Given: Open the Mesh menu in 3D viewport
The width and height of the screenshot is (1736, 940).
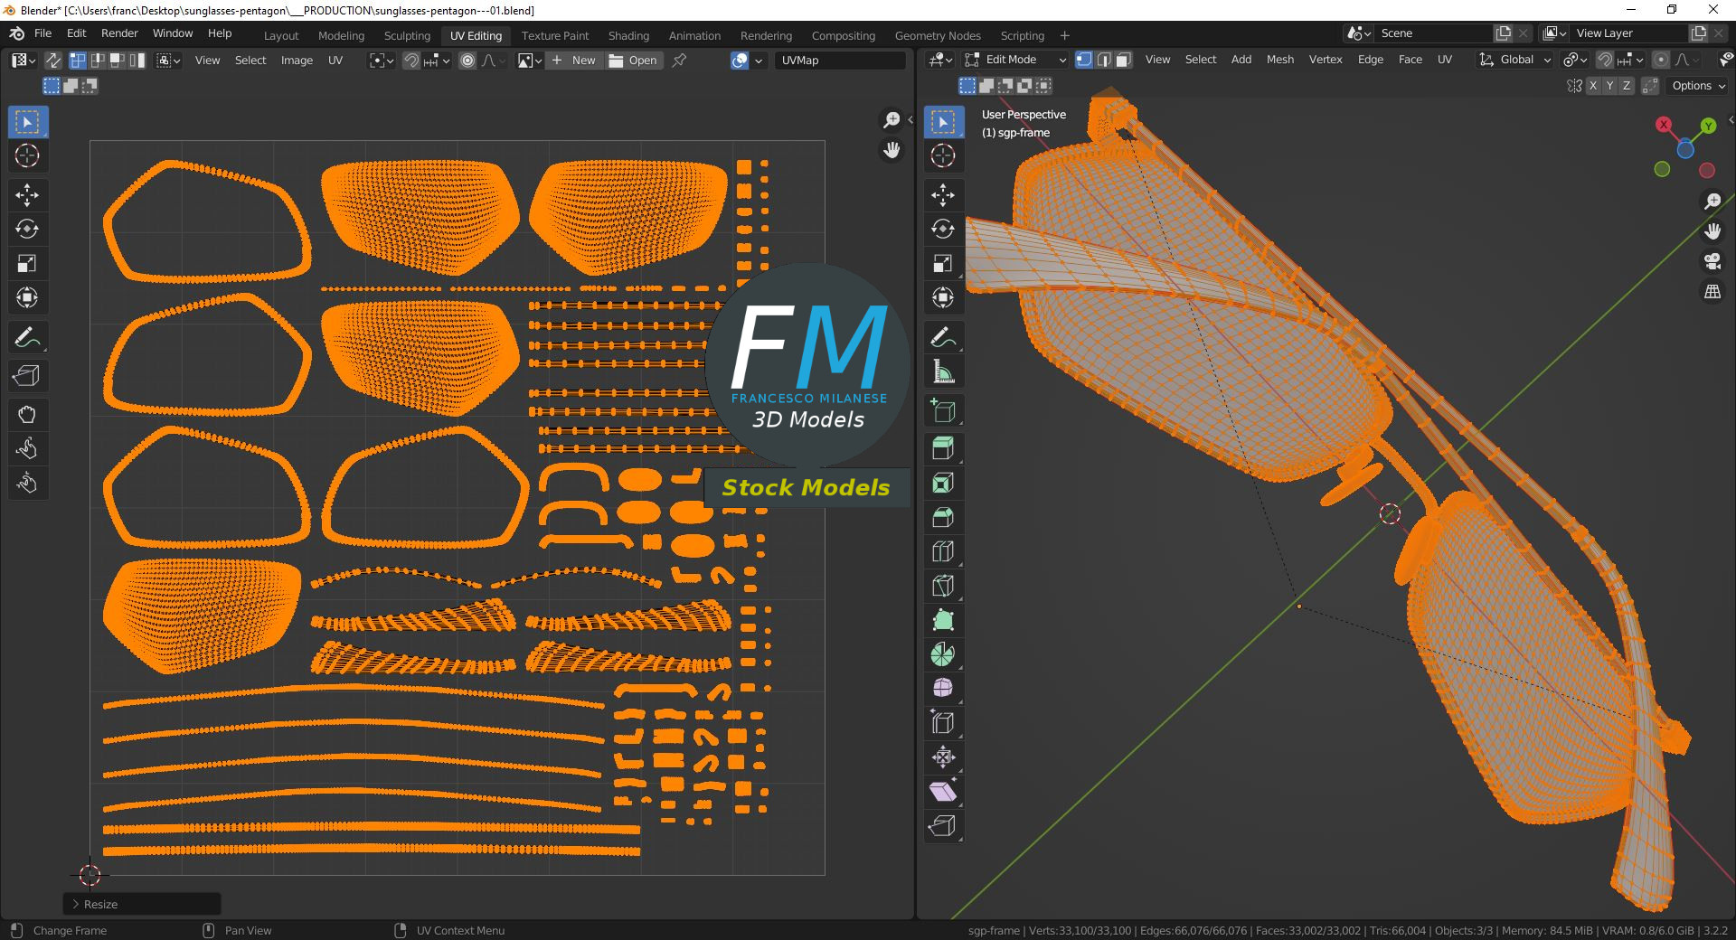Looking at the screenshot, I should coord(1279,60).
